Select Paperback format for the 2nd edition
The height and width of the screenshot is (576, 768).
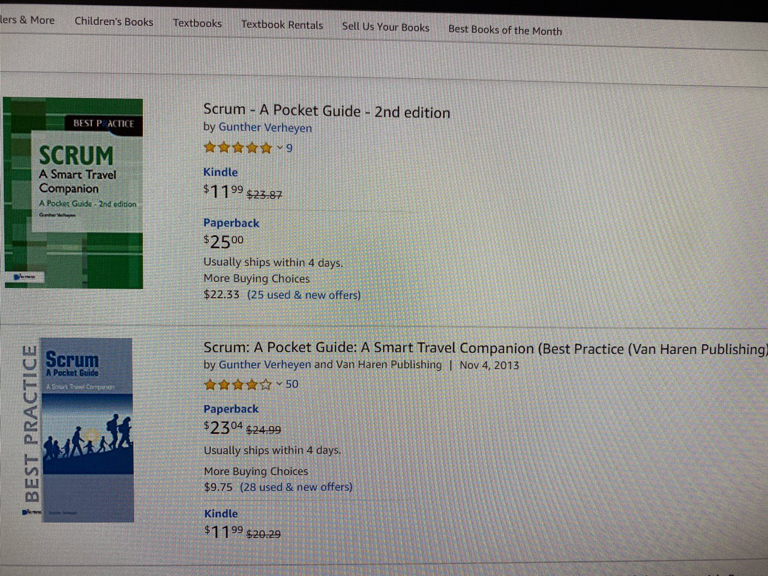(x=231, y=223)
